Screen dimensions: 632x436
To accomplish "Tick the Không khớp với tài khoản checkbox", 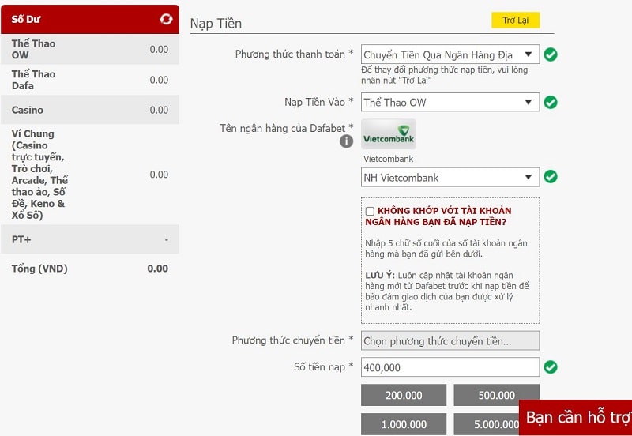I will (x=370, y=211).
